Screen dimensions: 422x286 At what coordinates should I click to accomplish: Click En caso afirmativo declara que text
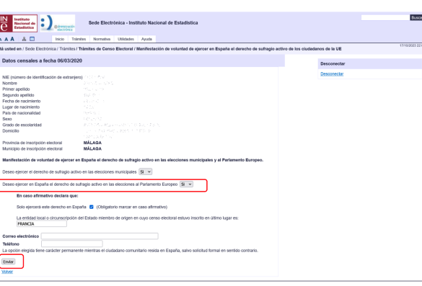pyautogui.click(x=48, y=196)
